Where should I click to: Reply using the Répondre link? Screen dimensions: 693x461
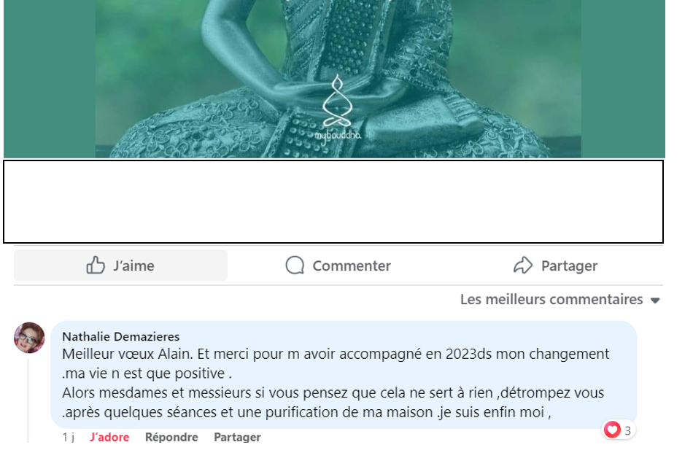[x=171, y=437]
